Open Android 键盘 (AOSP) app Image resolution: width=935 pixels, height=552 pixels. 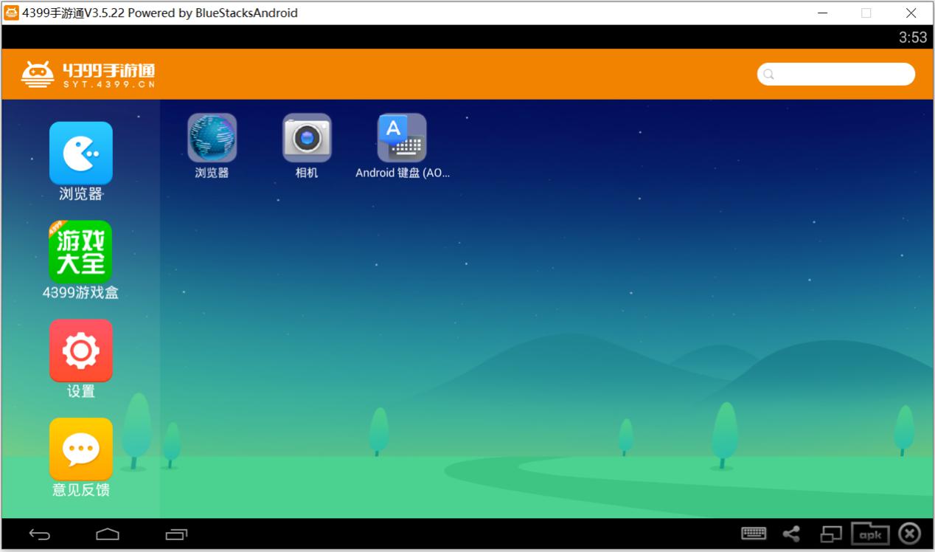click(x=402, y=138)
